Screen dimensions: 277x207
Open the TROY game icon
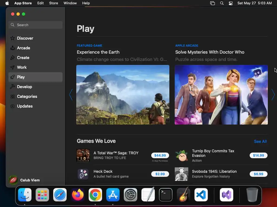[x=83, y=156]
